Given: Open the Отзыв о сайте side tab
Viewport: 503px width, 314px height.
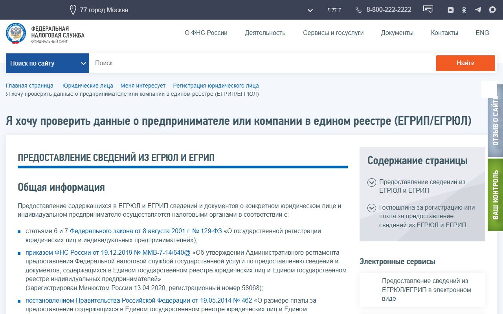Looking at the screenshot, I should [496, 120].
